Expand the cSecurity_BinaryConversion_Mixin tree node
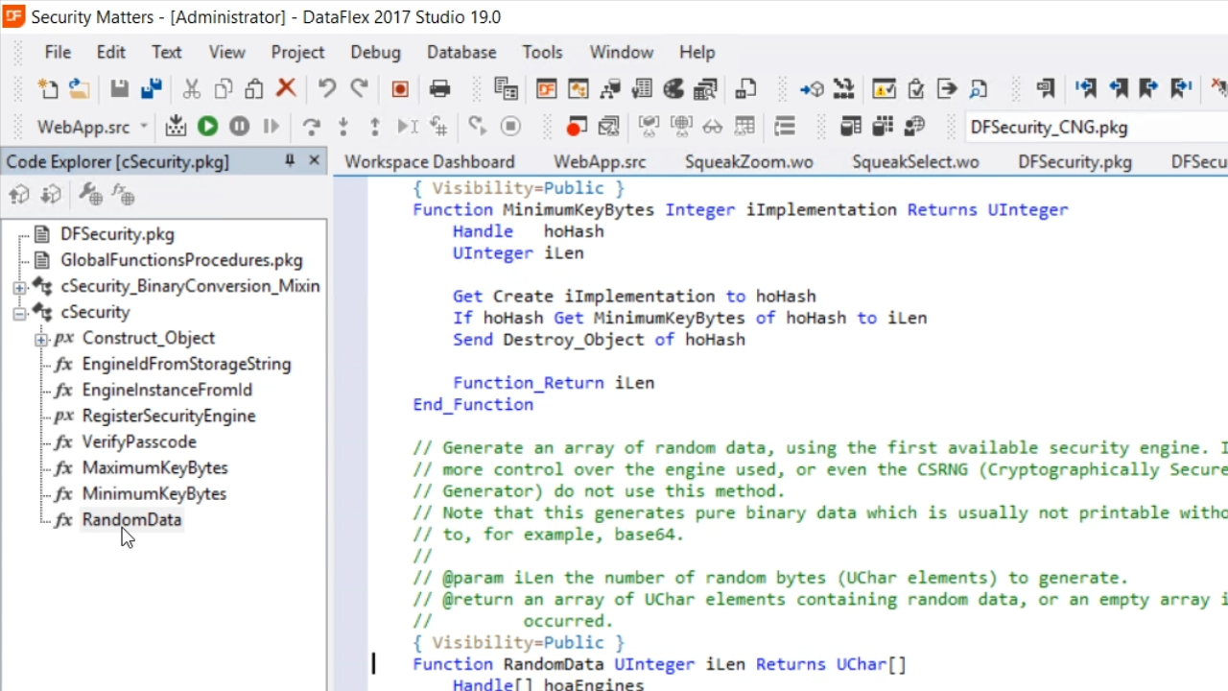The image size is (1228, 691). [x=19, y=287]
